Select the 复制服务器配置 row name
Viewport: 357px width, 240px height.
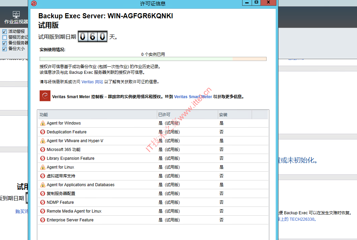click(x=61, y=194)
